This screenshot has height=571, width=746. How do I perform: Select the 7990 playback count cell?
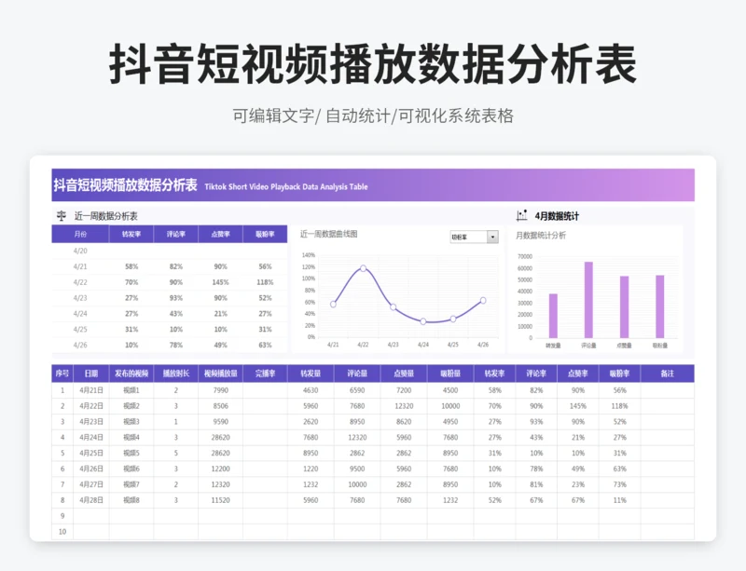coord(220,390)
